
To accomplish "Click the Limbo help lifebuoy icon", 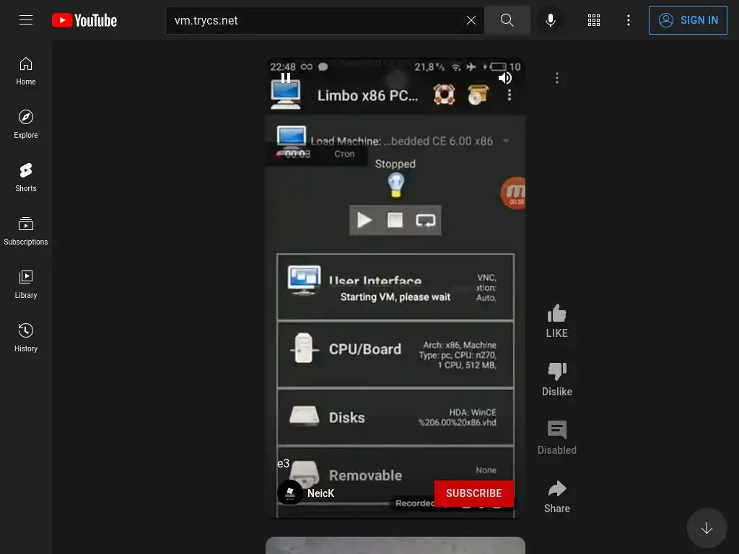I will pyautogui.click(x=444, y=94).
